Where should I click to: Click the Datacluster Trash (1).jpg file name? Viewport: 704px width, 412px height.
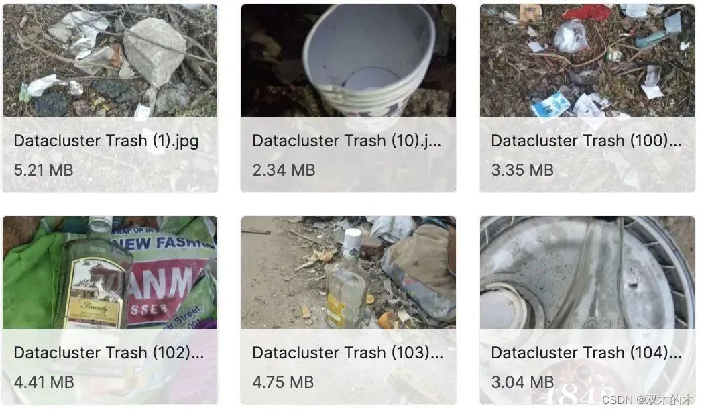107,141
